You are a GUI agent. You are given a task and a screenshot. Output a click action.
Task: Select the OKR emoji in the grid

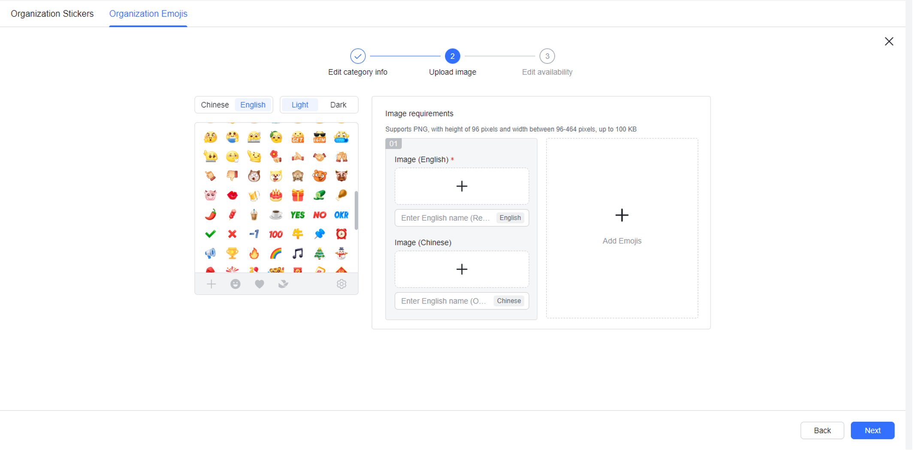(x=342, y=214)
